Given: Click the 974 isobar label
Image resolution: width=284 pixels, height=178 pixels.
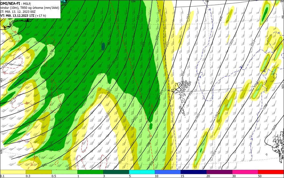Looking at the screenshot, I should point(5,66).
